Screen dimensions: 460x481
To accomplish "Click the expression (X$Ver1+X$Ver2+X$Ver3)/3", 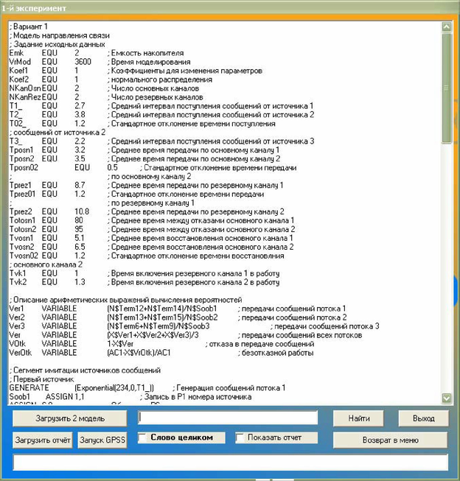I will pos(153,335).
